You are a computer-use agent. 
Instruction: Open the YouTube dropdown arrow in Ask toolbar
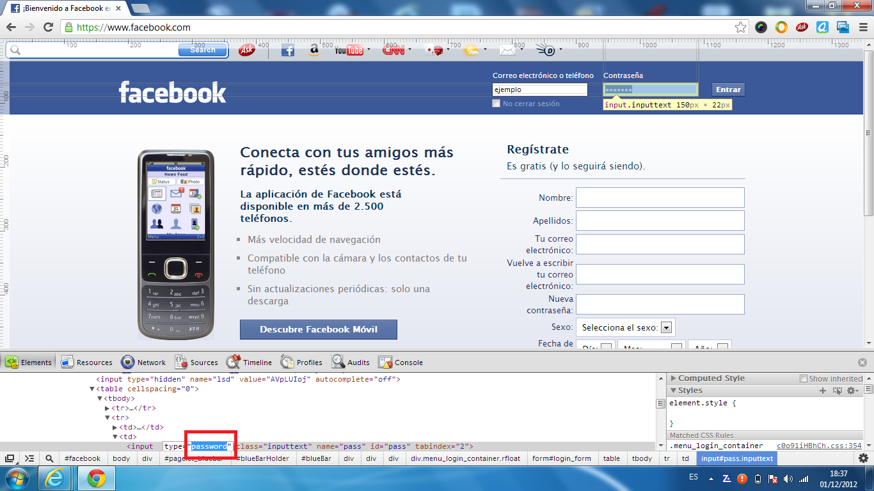click(369, 50)
